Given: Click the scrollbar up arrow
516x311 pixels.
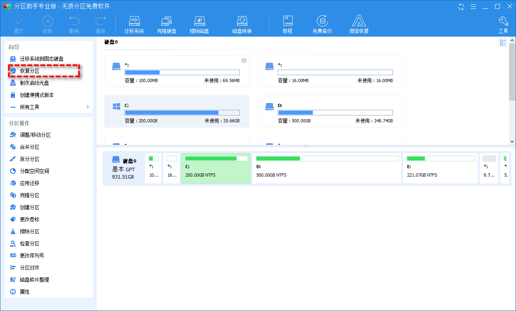Looking at the screenshot, I should 512,40.
